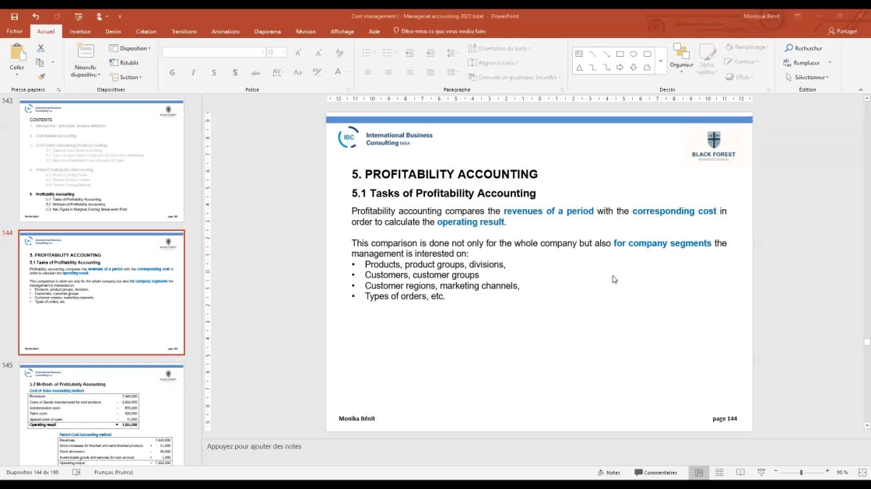The width and height of the screenshot is (871, 489).
Task: Adjust the zoom slider handle
Action: click(801, 473)
